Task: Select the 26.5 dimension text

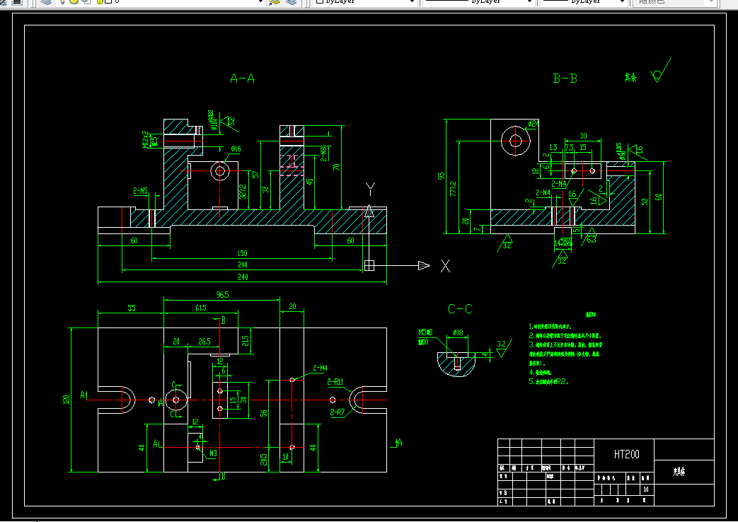Action: (204, 341)
